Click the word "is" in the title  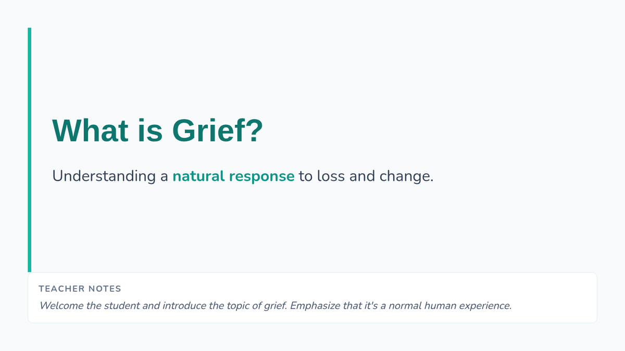click(x=150, y=131)
